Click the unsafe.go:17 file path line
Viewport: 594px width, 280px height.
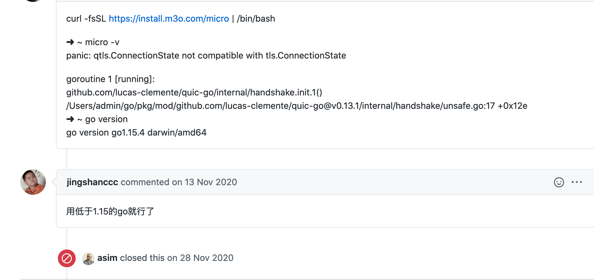[x=297, y=106]
